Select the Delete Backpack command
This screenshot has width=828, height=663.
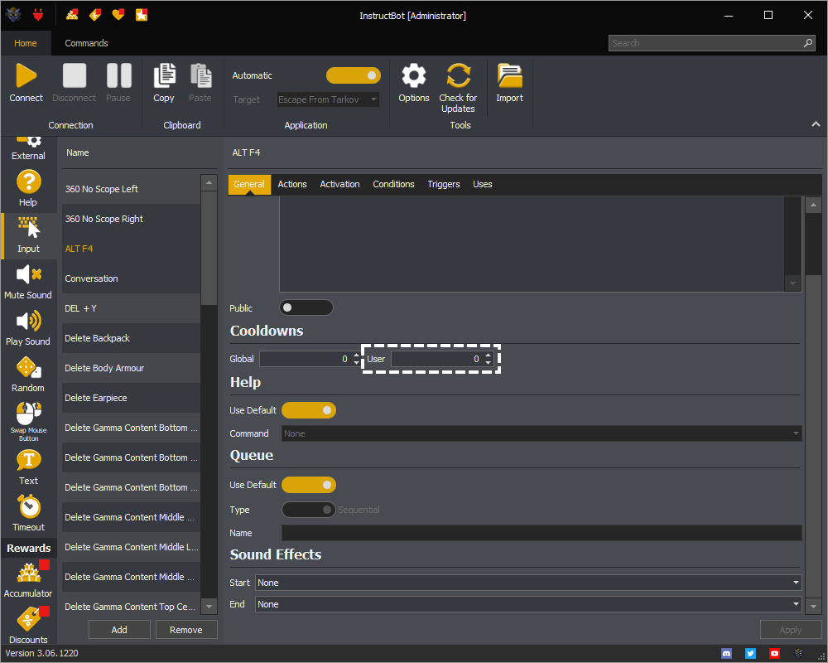click(x=131, y=338)
